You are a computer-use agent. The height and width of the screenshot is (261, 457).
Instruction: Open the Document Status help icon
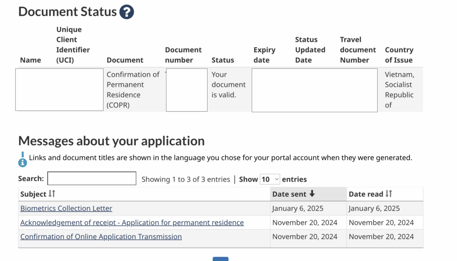pos(126,12)
